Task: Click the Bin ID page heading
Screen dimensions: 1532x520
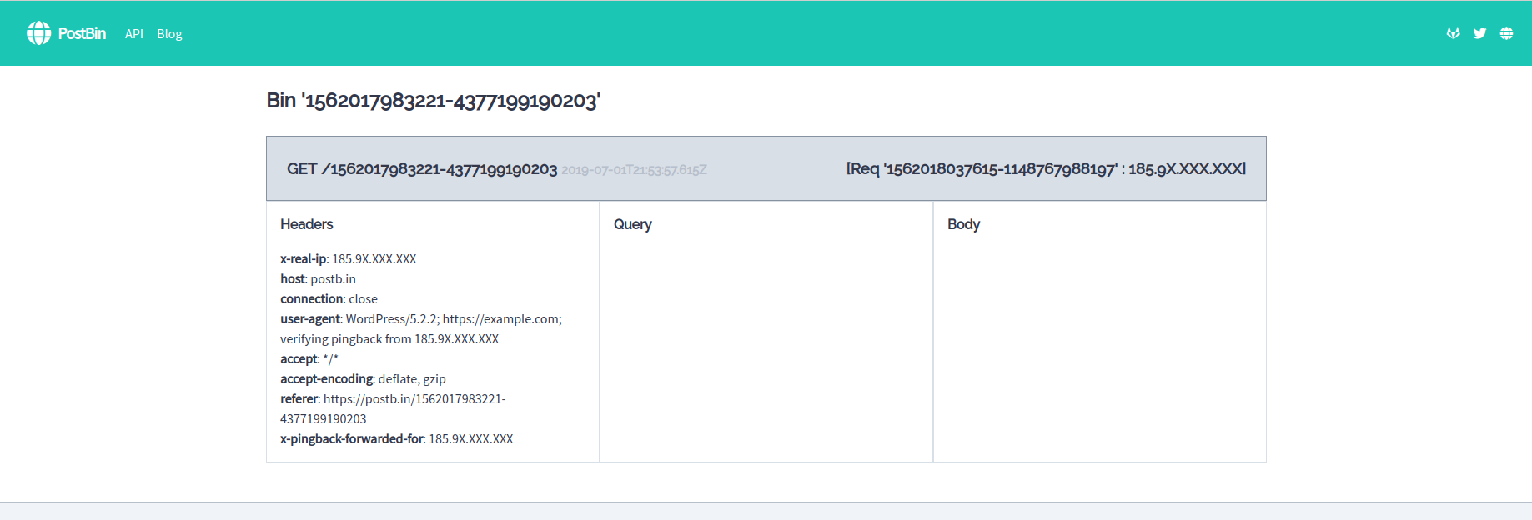Action: click(x=433, y=101)
